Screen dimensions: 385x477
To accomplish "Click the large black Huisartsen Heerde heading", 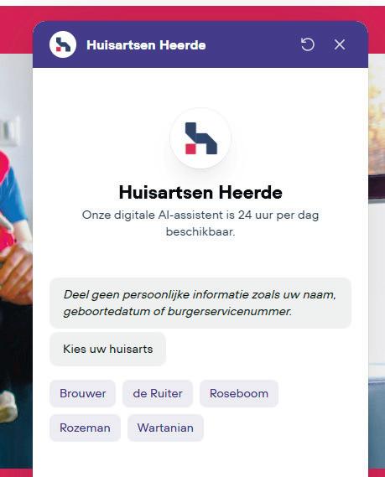I will click(x=200, y=192).
